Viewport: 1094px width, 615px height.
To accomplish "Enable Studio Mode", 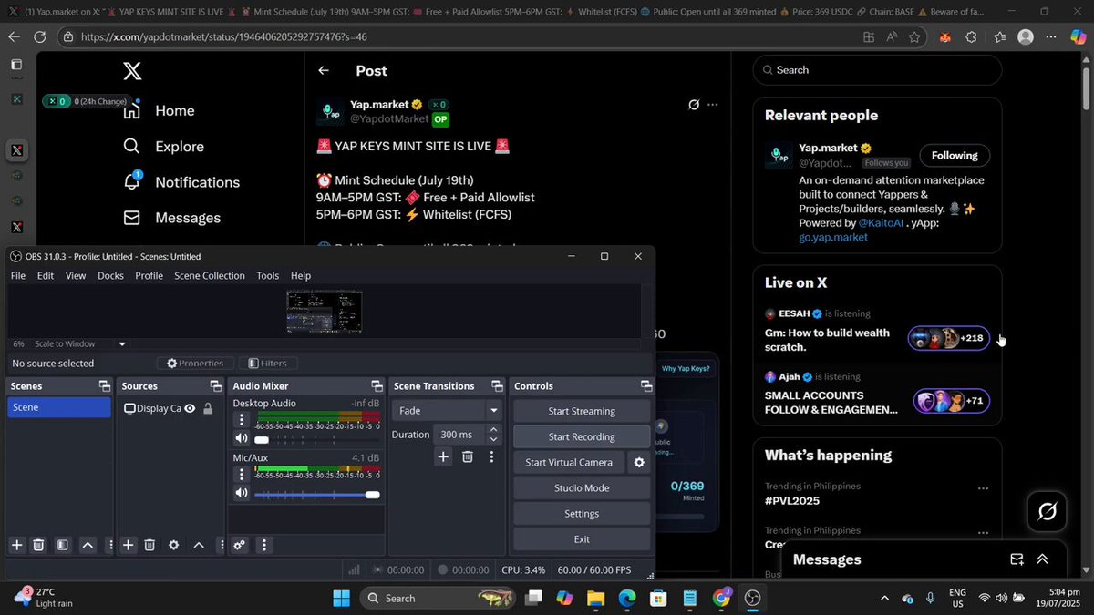I will tap(582, 487).
